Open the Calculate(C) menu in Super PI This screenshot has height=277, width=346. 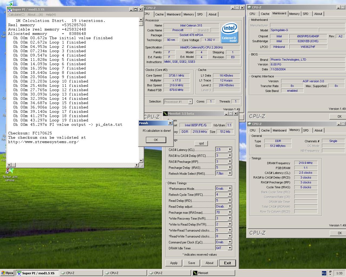click(16, 15)
